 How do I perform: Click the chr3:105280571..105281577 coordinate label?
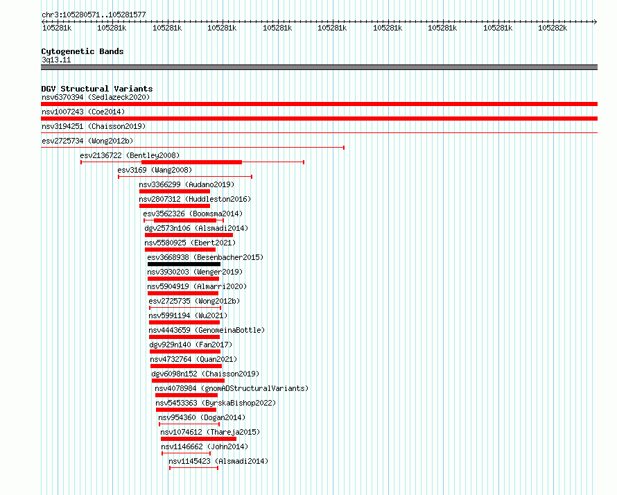pos(94,15)
